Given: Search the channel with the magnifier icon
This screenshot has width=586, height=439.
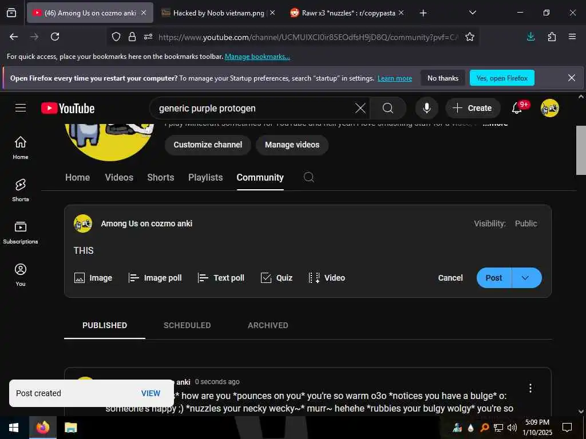Looking at the screenshot, I should coord(308,177).
